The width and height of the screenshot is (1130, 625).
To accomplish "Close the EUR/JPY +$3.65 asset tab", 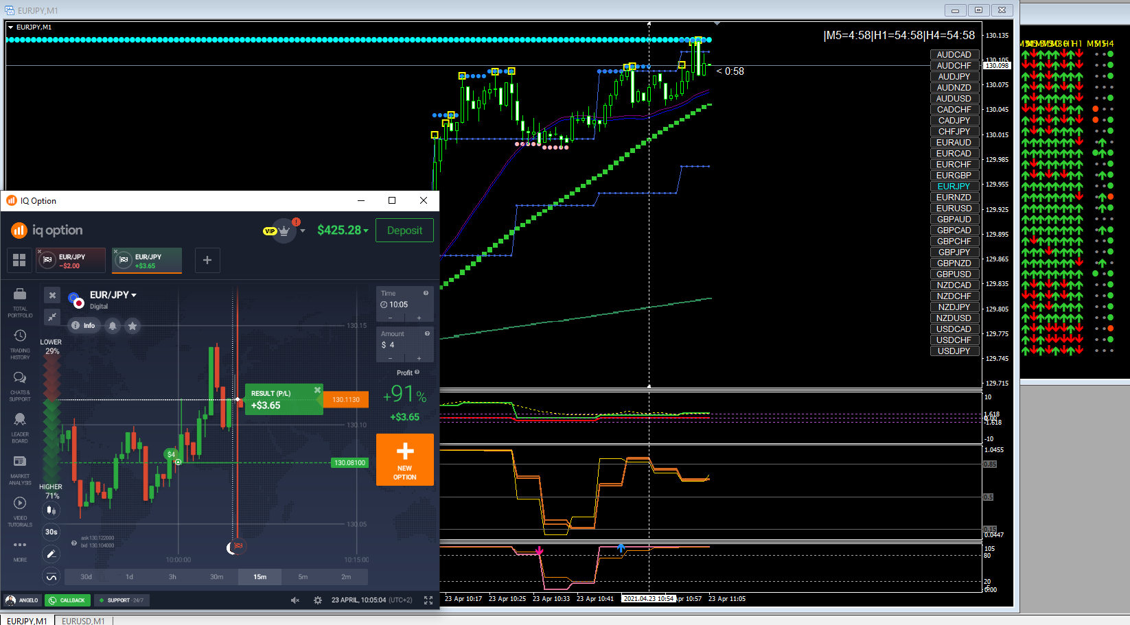I will (116, 251).
